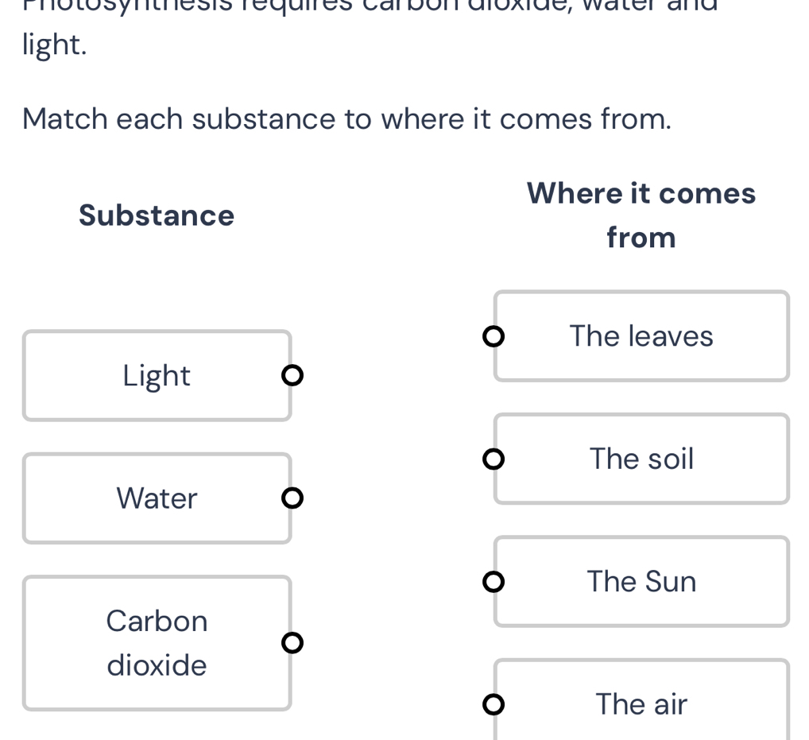Click the text inside the Water card
The image size is (809, 740).
click(x=157, y=498)
